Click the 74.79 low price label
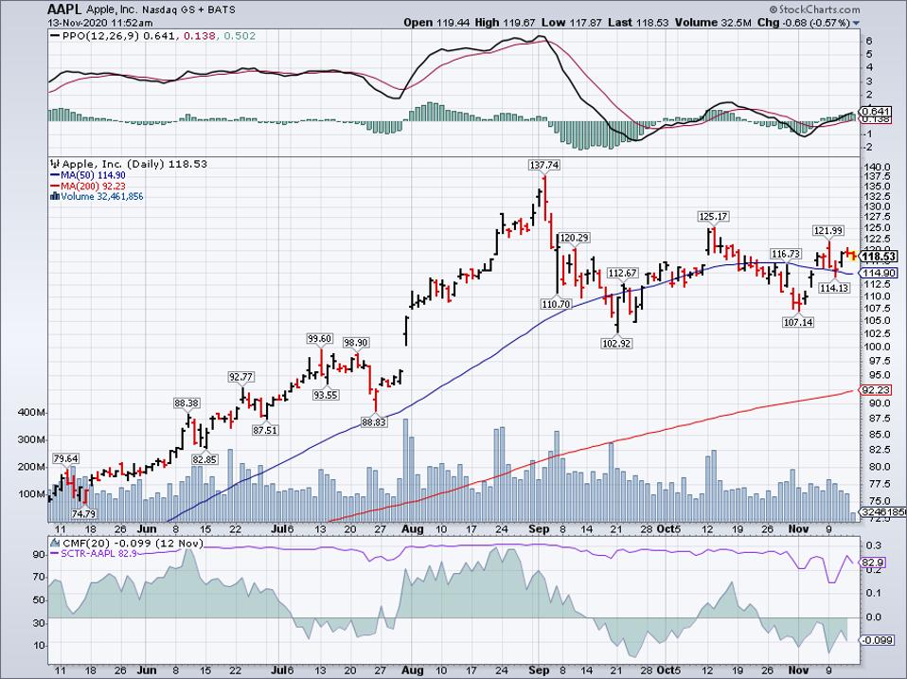Screen dimensions: 907x679 pyautogui.click(x=84, y=513)
